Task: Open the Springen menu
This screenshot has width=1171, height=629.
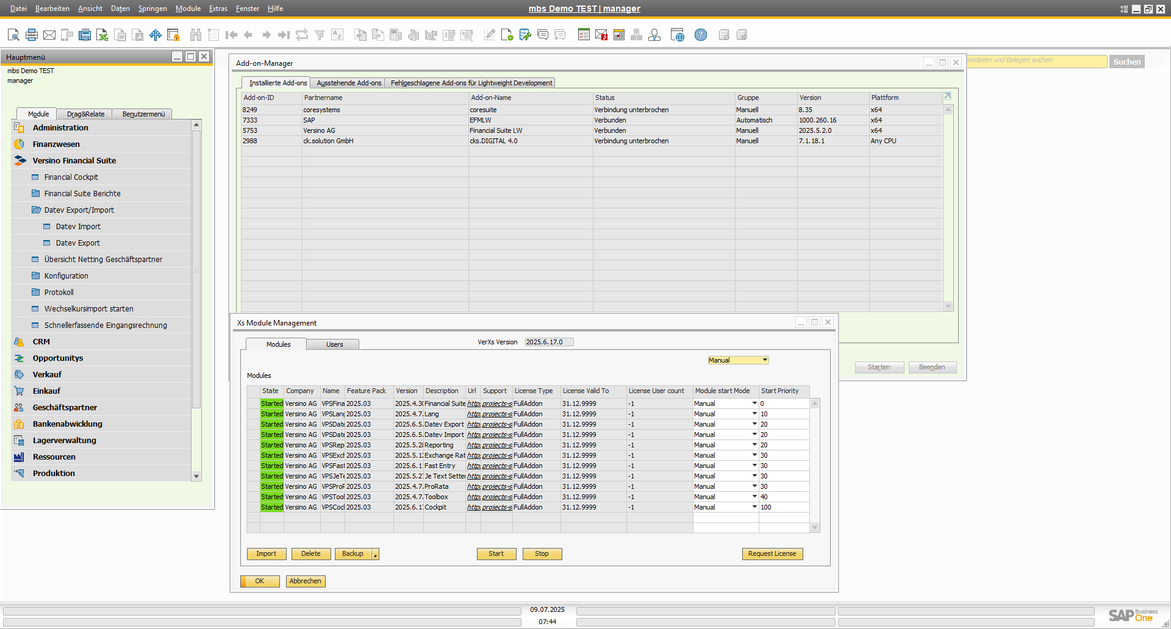Action: click(x=152, y=9)
